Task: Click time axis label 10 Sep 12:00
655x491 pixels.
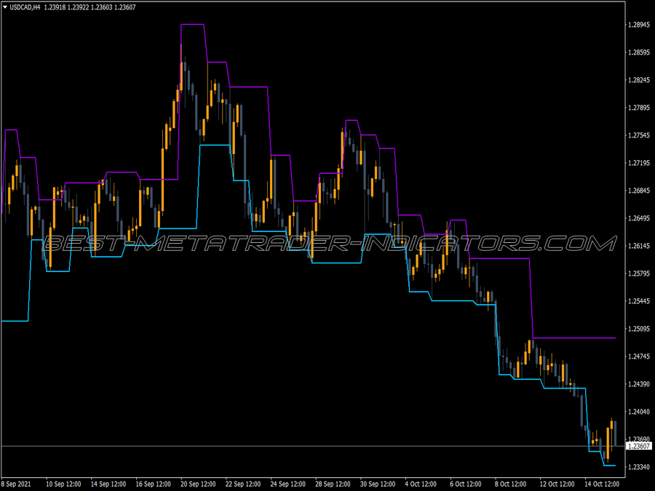Action: [63, 484]
